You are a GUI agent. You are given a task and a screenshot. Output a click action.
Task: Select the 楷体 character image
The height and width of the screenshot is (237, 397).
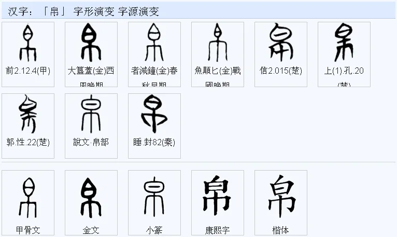pos(281,196)
